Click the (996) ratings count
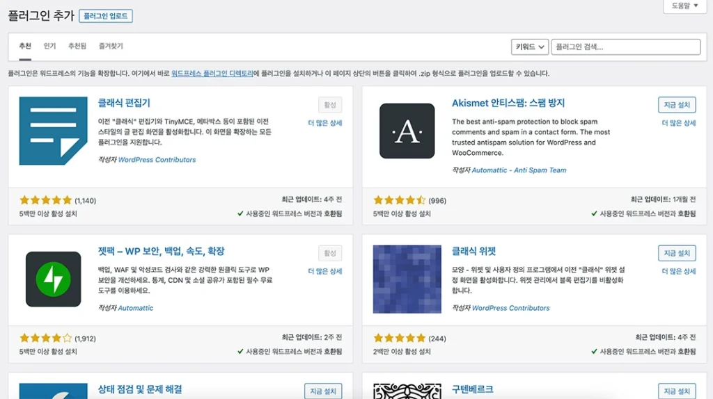The height and width of the screenshot is (399, 713). coord(437,201)
